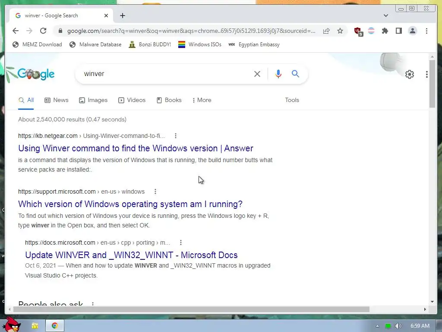Image resolution: width=442 pixels, height=332 pixels.
Task: Click the scroll right arrow
Action: tap(425, 310)
